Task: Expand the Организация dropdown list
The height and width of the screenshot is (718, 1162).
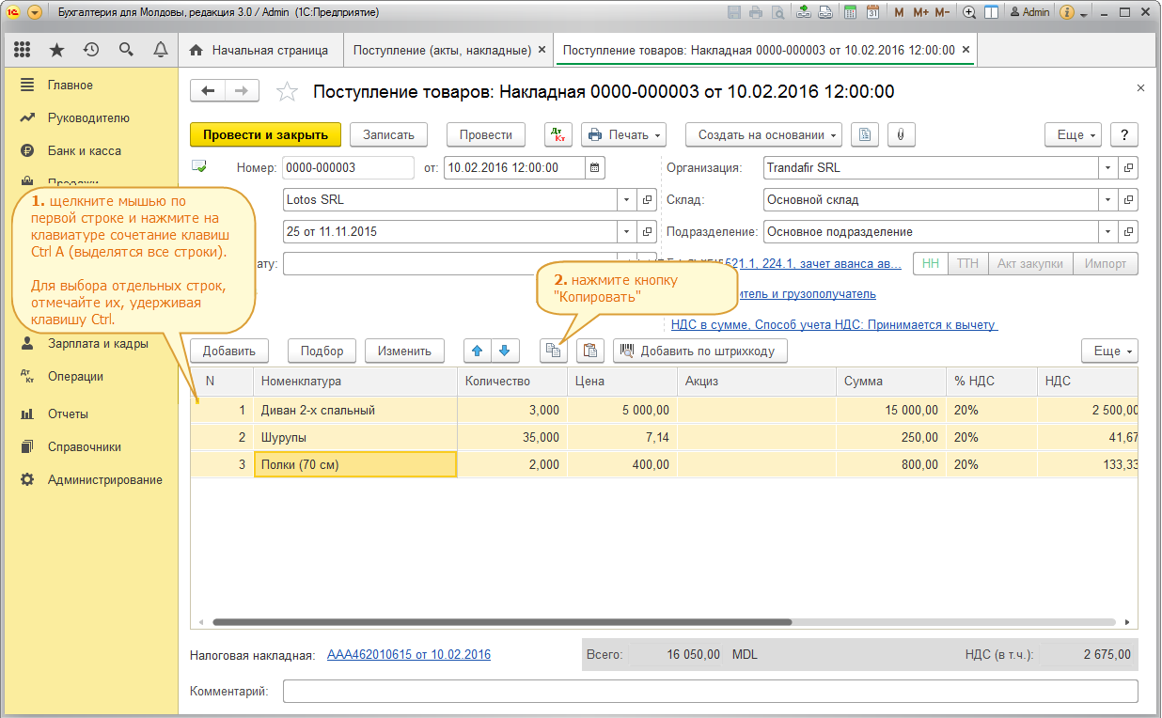Action: click(x=1107, y=168)
